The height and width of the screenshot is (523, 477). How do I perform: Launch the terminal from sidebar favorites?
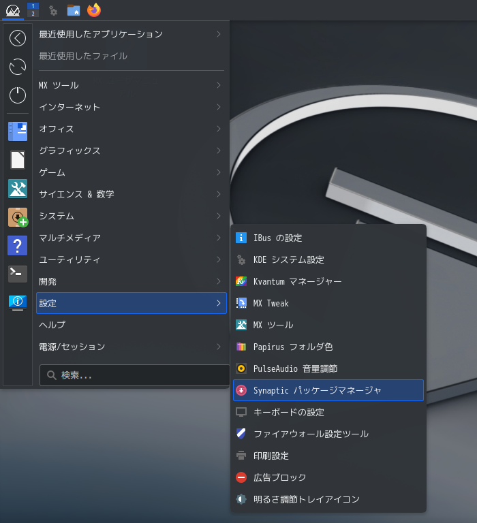[18, 274]
